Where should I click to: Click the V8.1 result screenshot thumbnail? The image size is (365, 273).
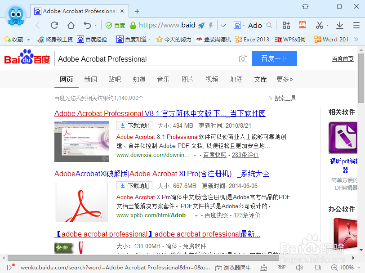(x=81, y=141)
